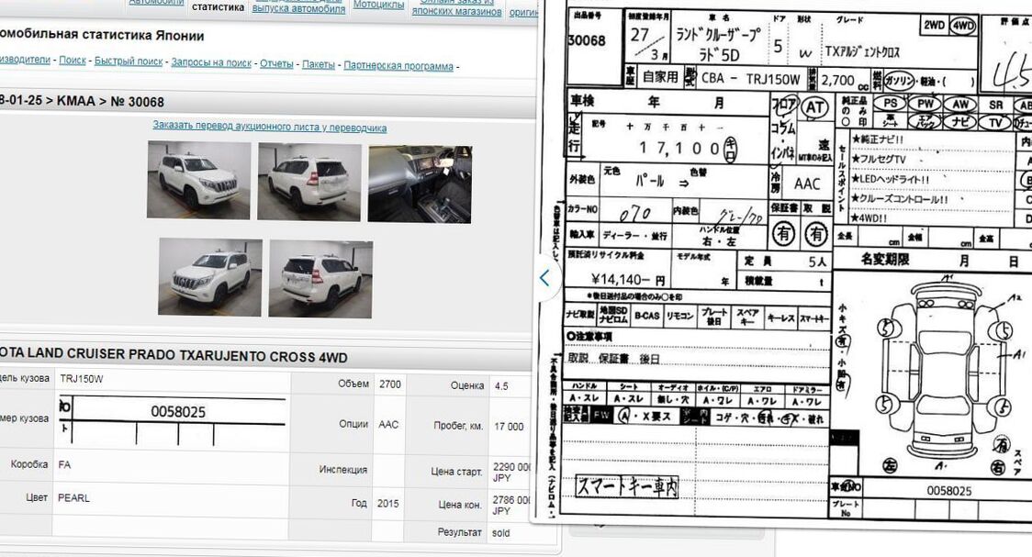This screenshot has height=557, width=1032.
Task: Go to "Запросы на поиск"
Action: pos(211,62)
